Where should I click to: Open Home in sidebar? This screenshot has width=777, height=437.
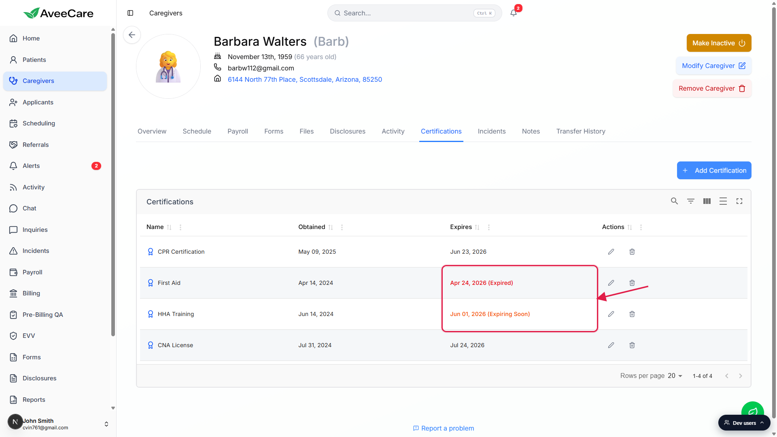[x=55, y=38]
